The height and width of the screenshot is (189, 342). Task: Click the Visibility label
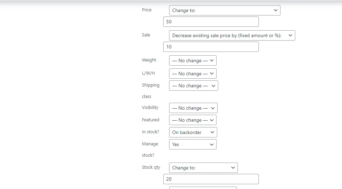(x=150, y=107)
